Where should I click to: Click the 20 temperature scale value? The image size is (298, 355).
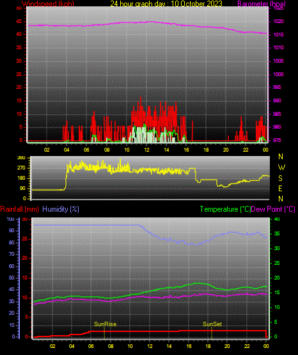[277, 278]
